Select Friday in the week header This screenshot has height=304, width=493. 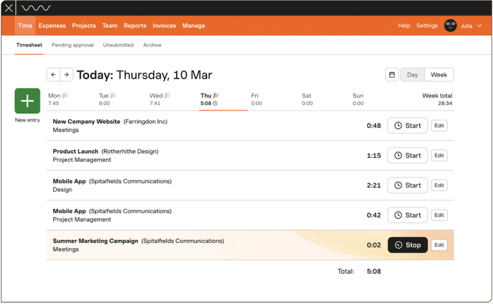[x=256, y=99]
